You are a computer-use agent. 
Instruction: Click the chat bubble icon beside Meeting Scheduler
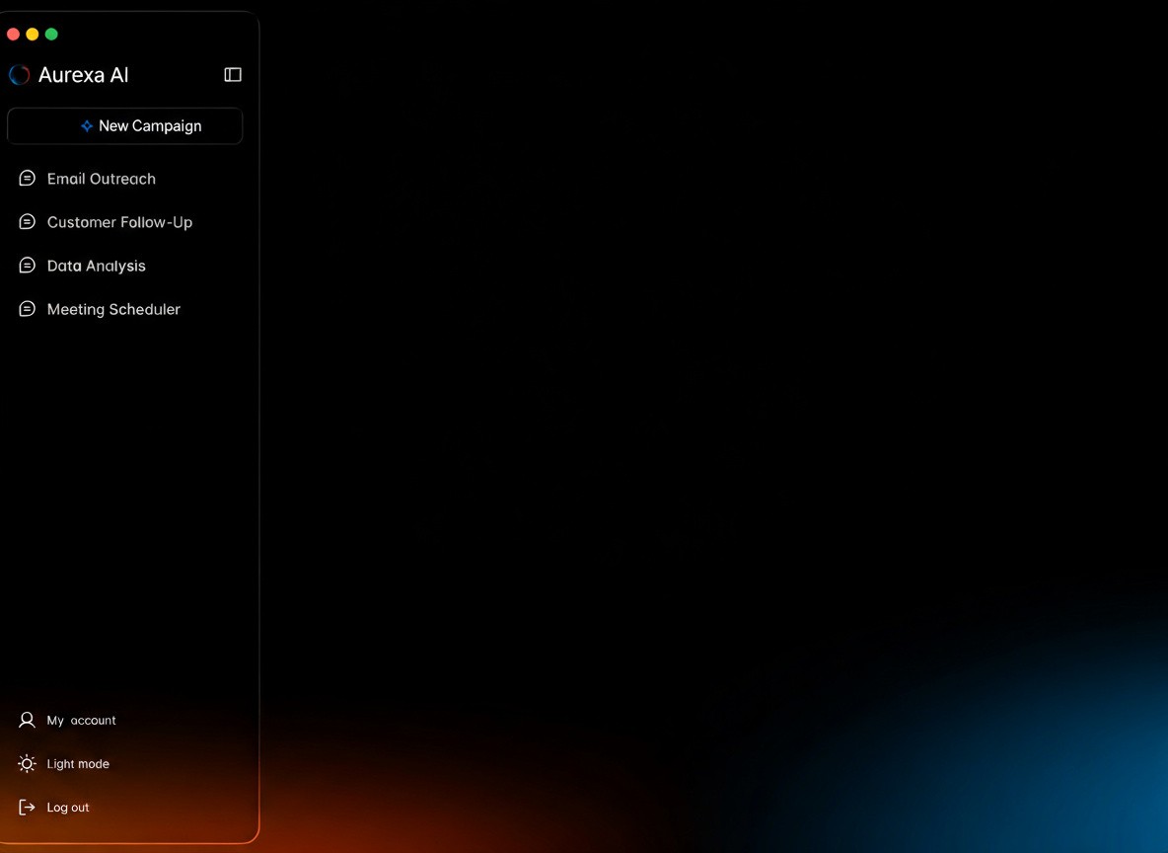27,308
